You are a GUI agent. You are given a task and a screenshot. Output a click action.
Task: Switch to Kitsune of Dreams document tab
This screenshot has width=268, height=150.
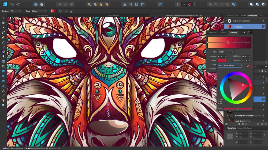[184, 15]
